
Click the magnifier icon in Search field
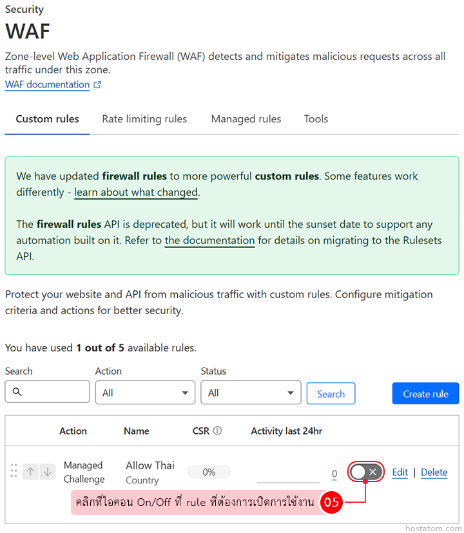17,392
